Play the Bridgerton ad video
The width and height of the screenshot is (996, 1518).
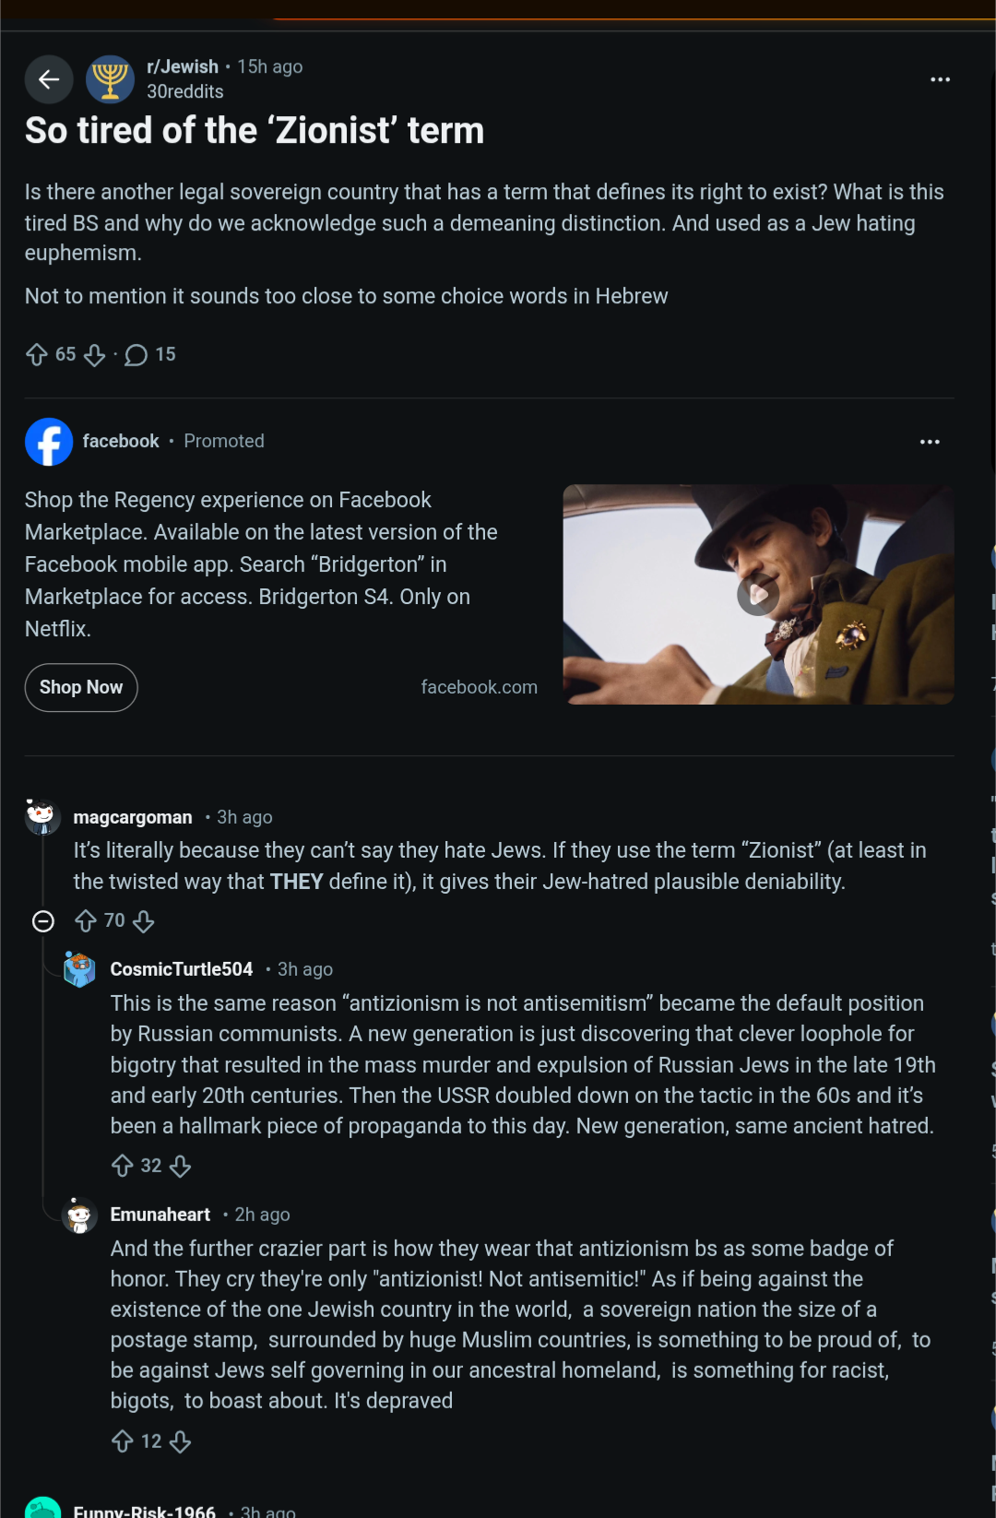758,595
